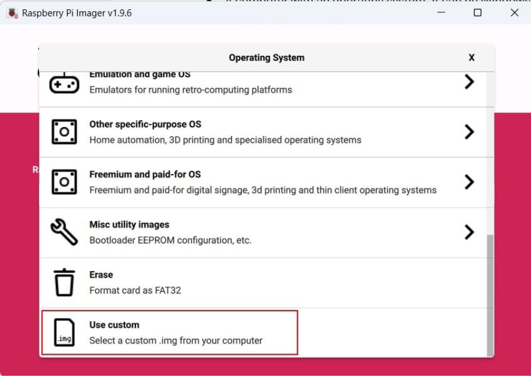Expand Freemium and paid-for OS list
This screenshot has width=531, height=376.
coord(469,181)
